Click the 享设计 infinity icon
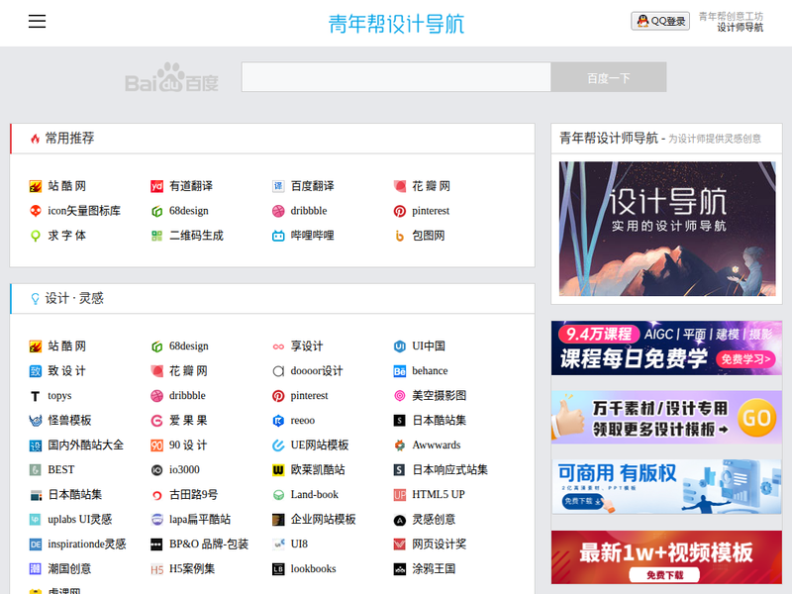The width and height of the screenshot is (792, 594). pyautogui.click(x=278, y=346)
